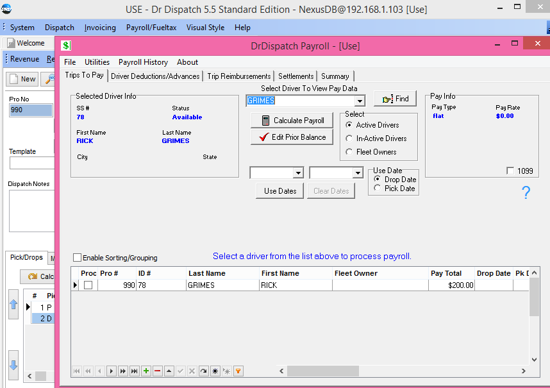
Task: Cancel edits with X icon
Action: 192,371
